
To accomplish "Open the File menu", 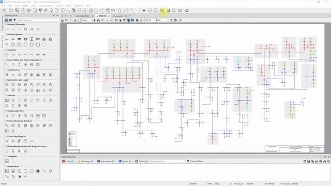I will point(3,6).
